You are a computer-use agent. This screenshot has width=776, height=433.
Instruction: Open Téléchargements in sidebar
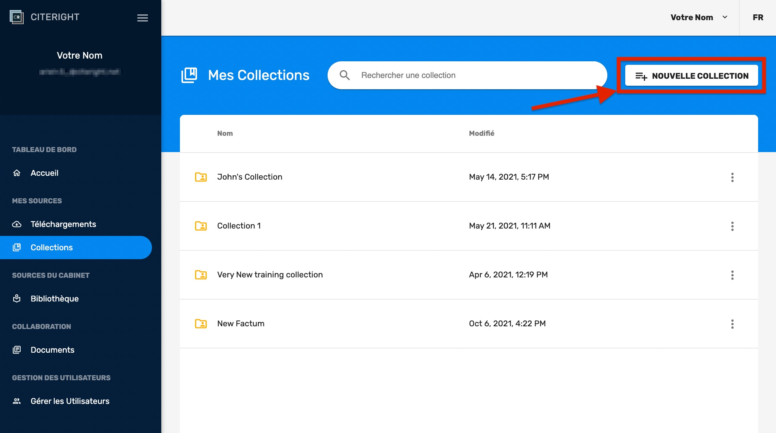(x=76, y=224)
